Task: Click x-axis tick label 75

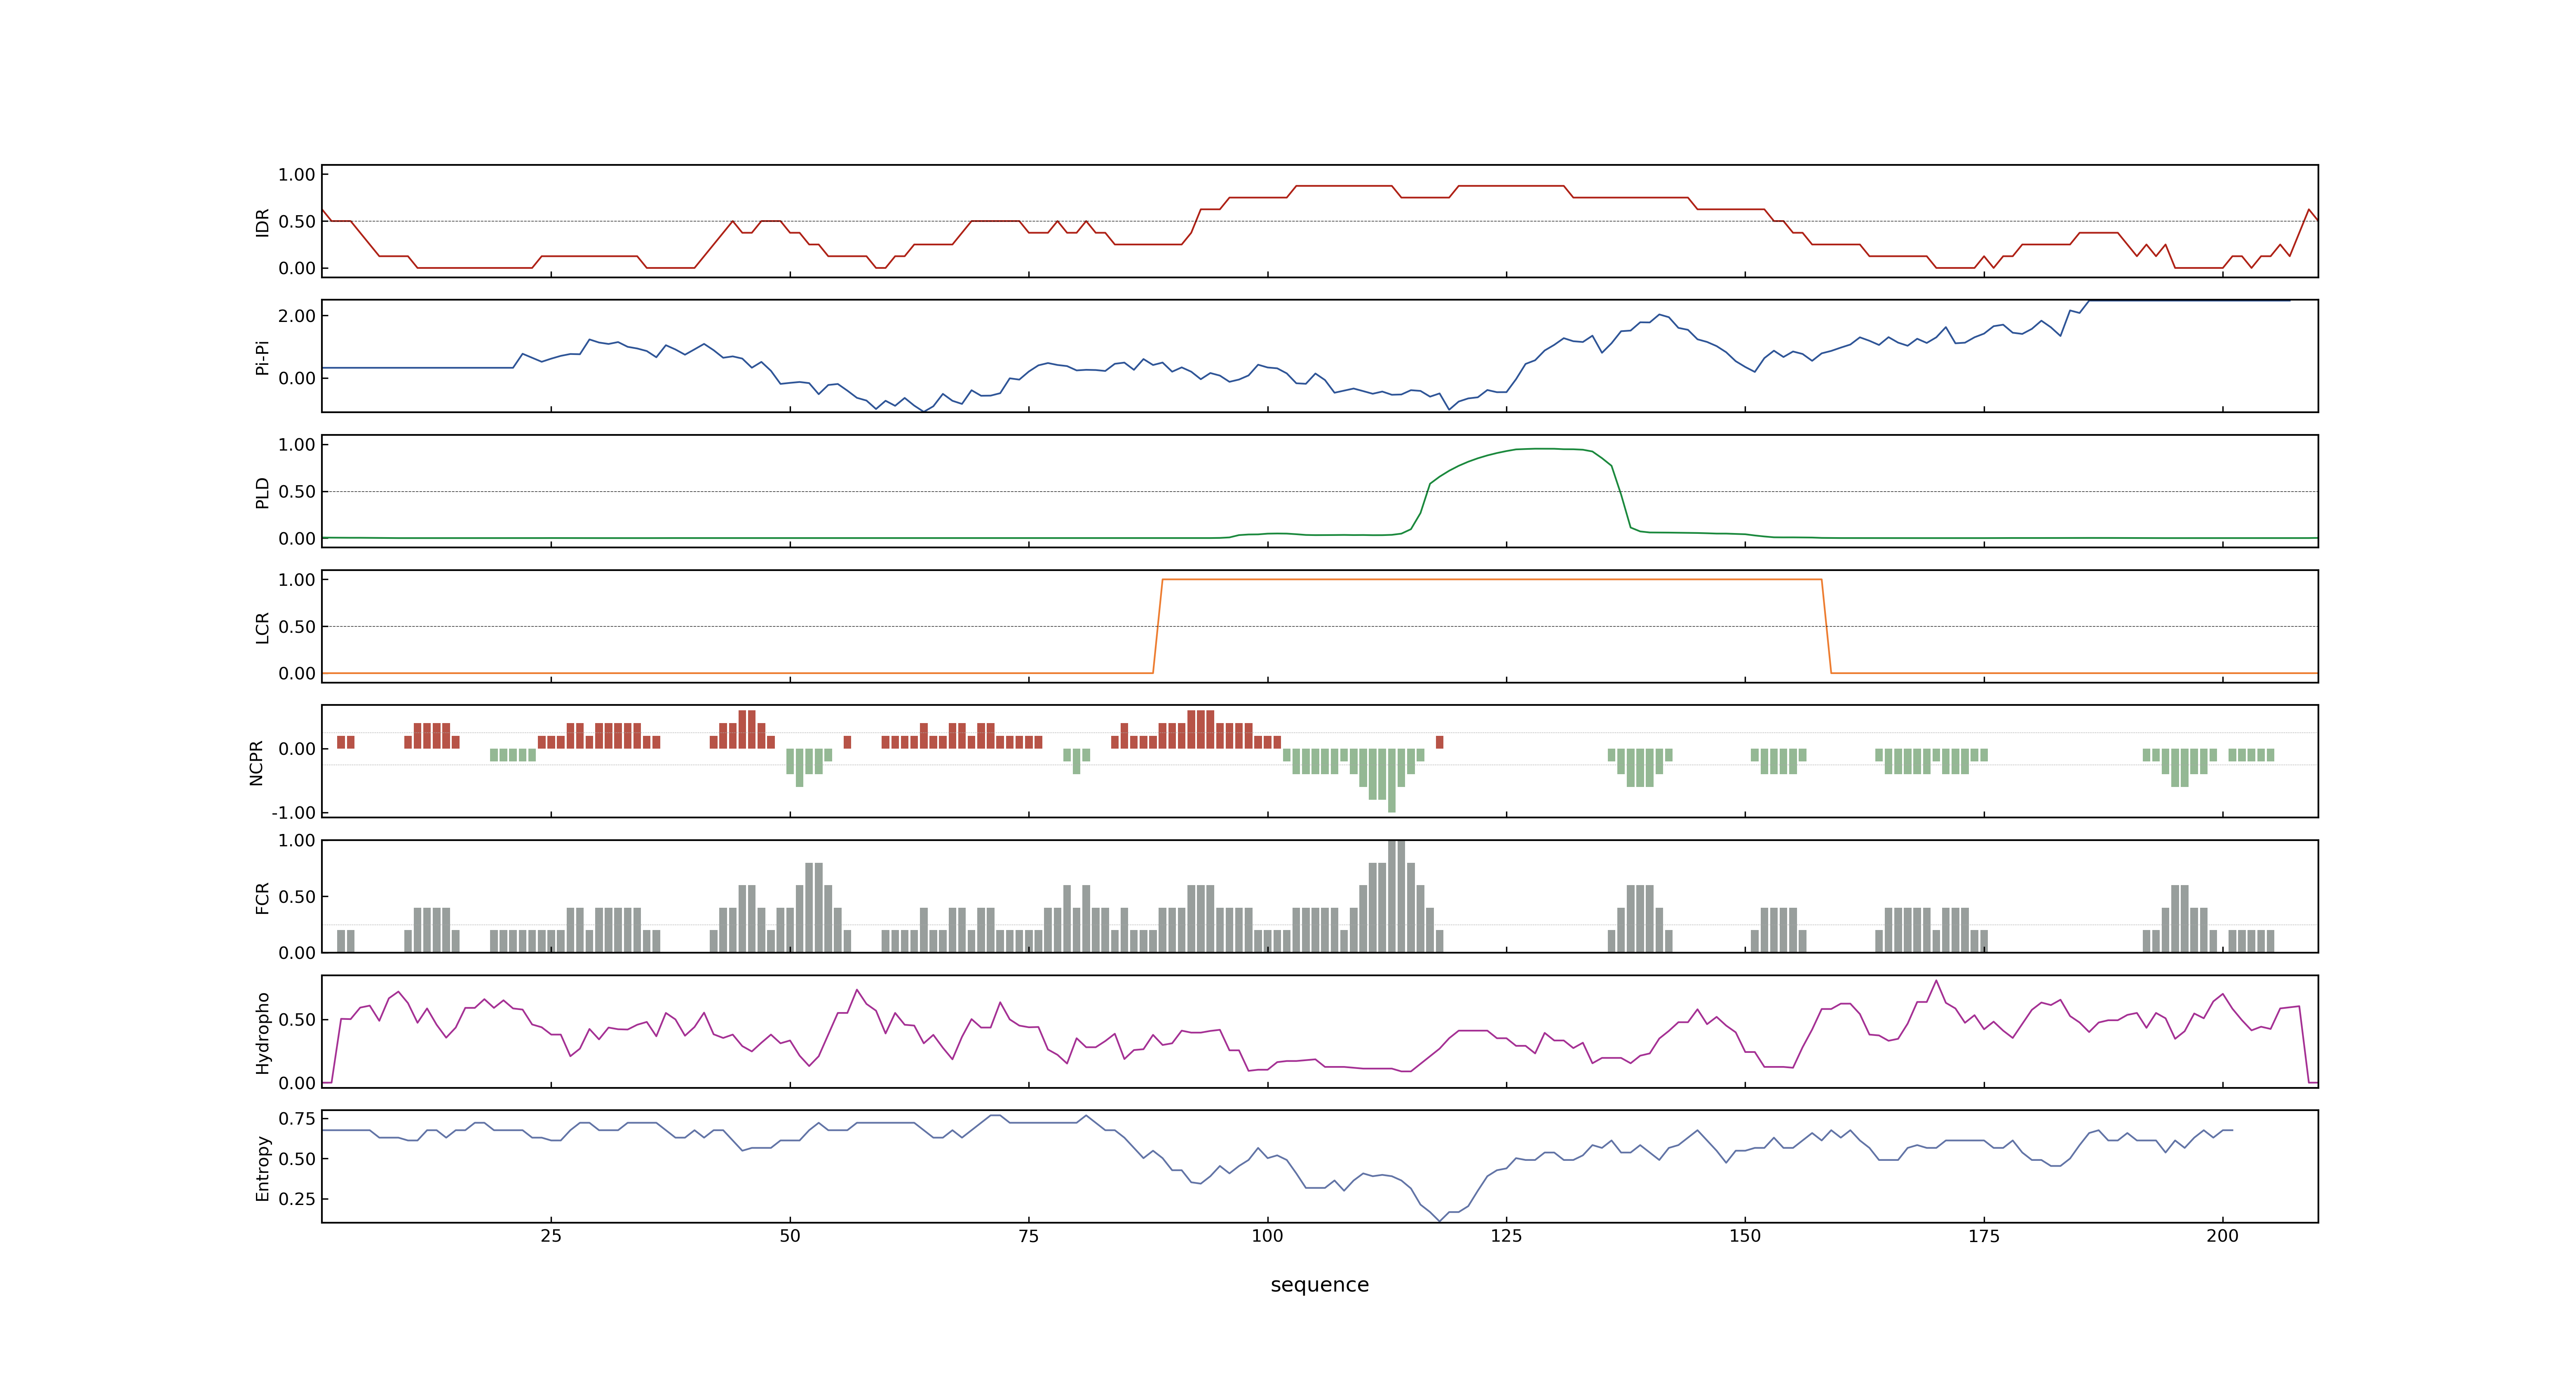Action: (1029, 1236)
